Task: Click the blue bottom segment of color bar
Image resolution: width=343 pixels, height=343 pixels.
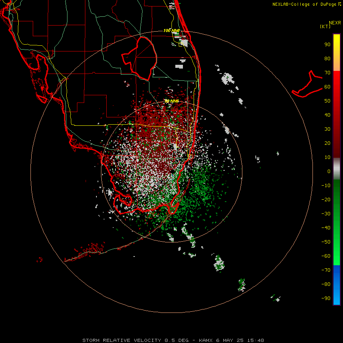Action: pyautogui.click(x=337, y=285)
